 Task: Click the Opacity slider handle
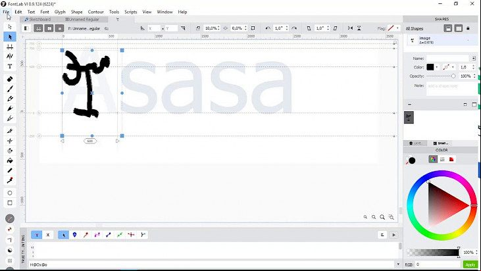click(x=453, y=76)
